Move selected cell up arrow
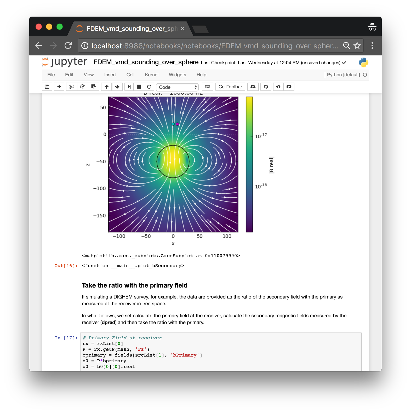The image size is (411, 413). [x=106, y=87]
